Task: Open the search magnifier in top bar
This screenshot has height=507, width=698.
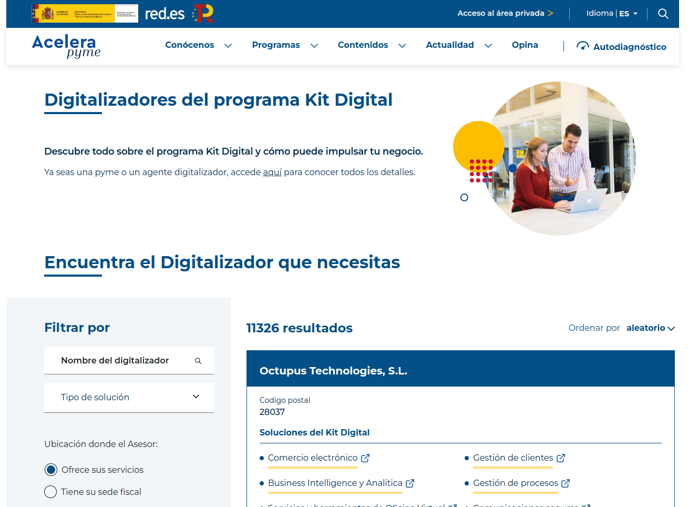Action: coord(663,14)
